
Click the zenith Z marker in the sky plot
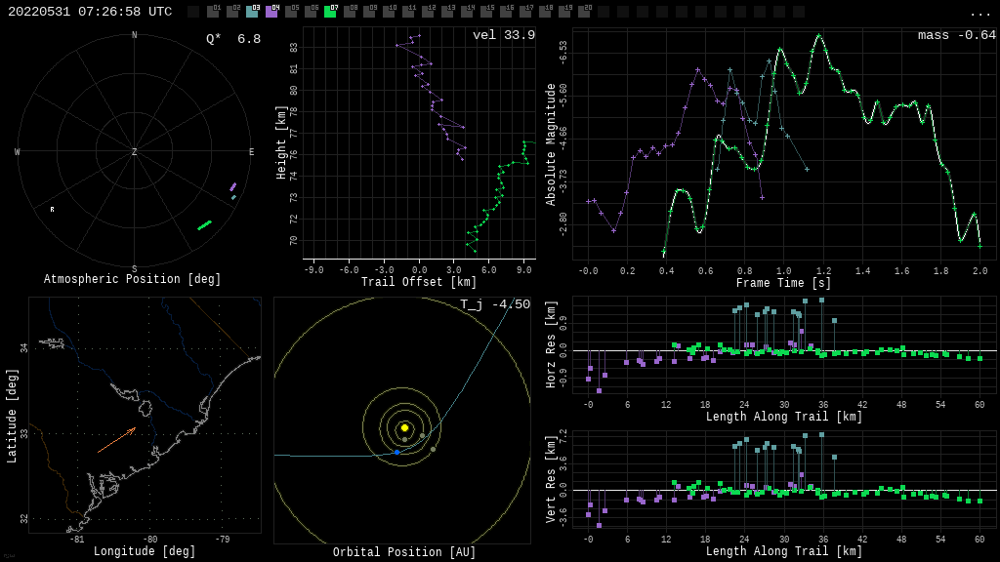point(135,152)
